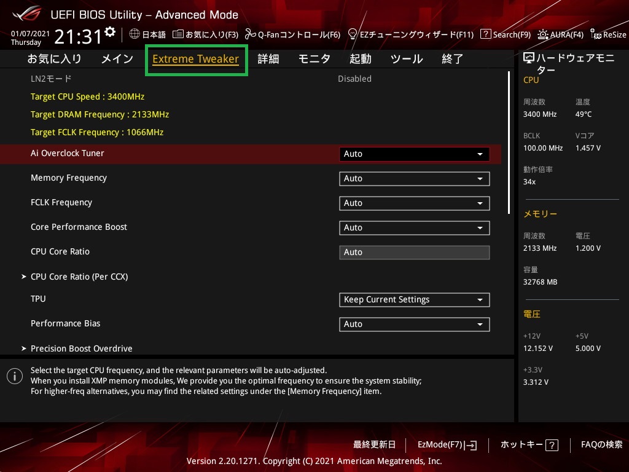The image size is (629, 472).
Task: Open Q-Fan control fan icon
Action: pyautogui.click(x=251, y=34)
